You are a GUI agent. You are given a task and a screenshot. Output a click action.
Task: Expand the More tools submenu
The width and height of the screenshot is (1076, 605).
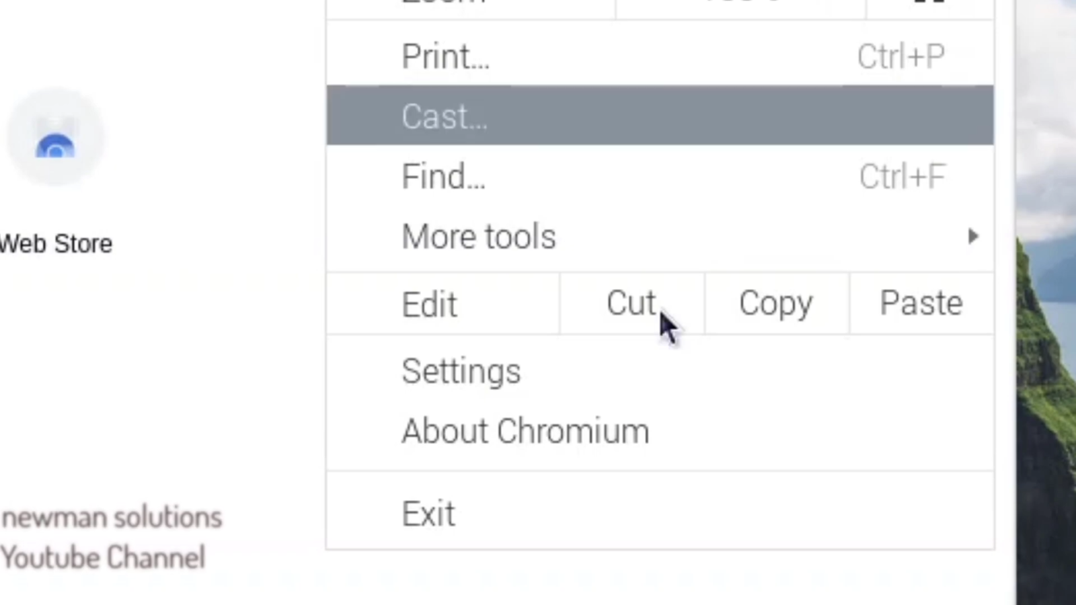479,236
